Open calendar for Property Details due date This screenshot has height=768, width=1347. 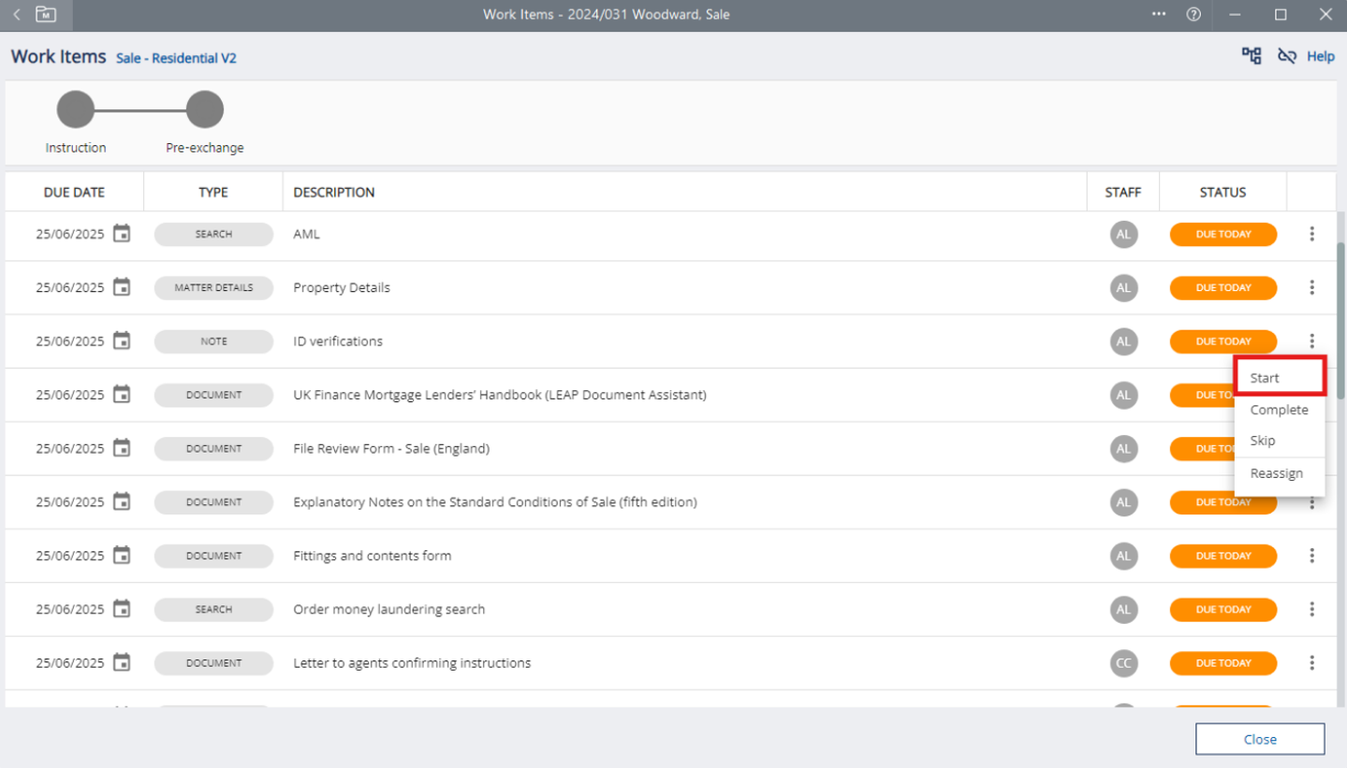122,287
